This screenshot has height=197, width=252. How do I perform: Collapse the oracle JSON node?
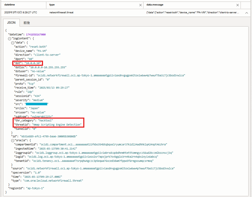pos(12,140)
